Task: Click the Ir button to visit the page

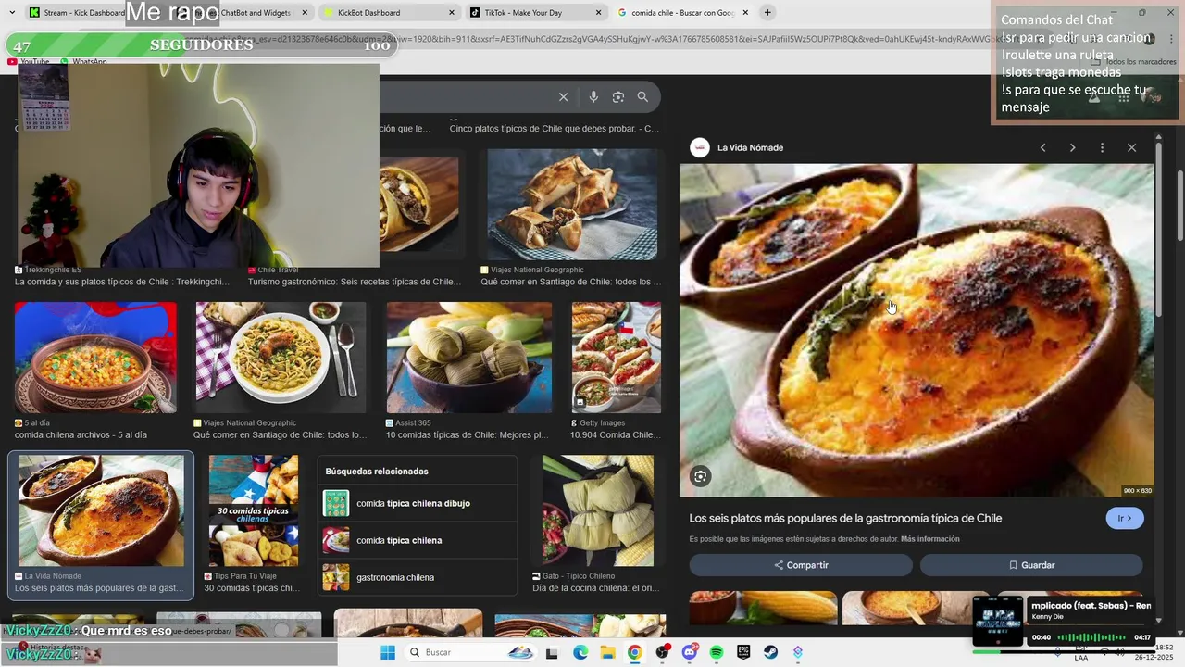Action: pos(1125,518)
